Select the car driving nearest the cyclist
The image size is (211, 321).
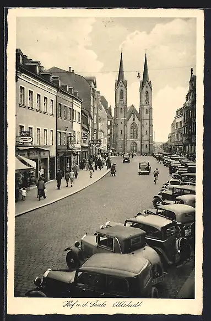[x=144, y=168]
